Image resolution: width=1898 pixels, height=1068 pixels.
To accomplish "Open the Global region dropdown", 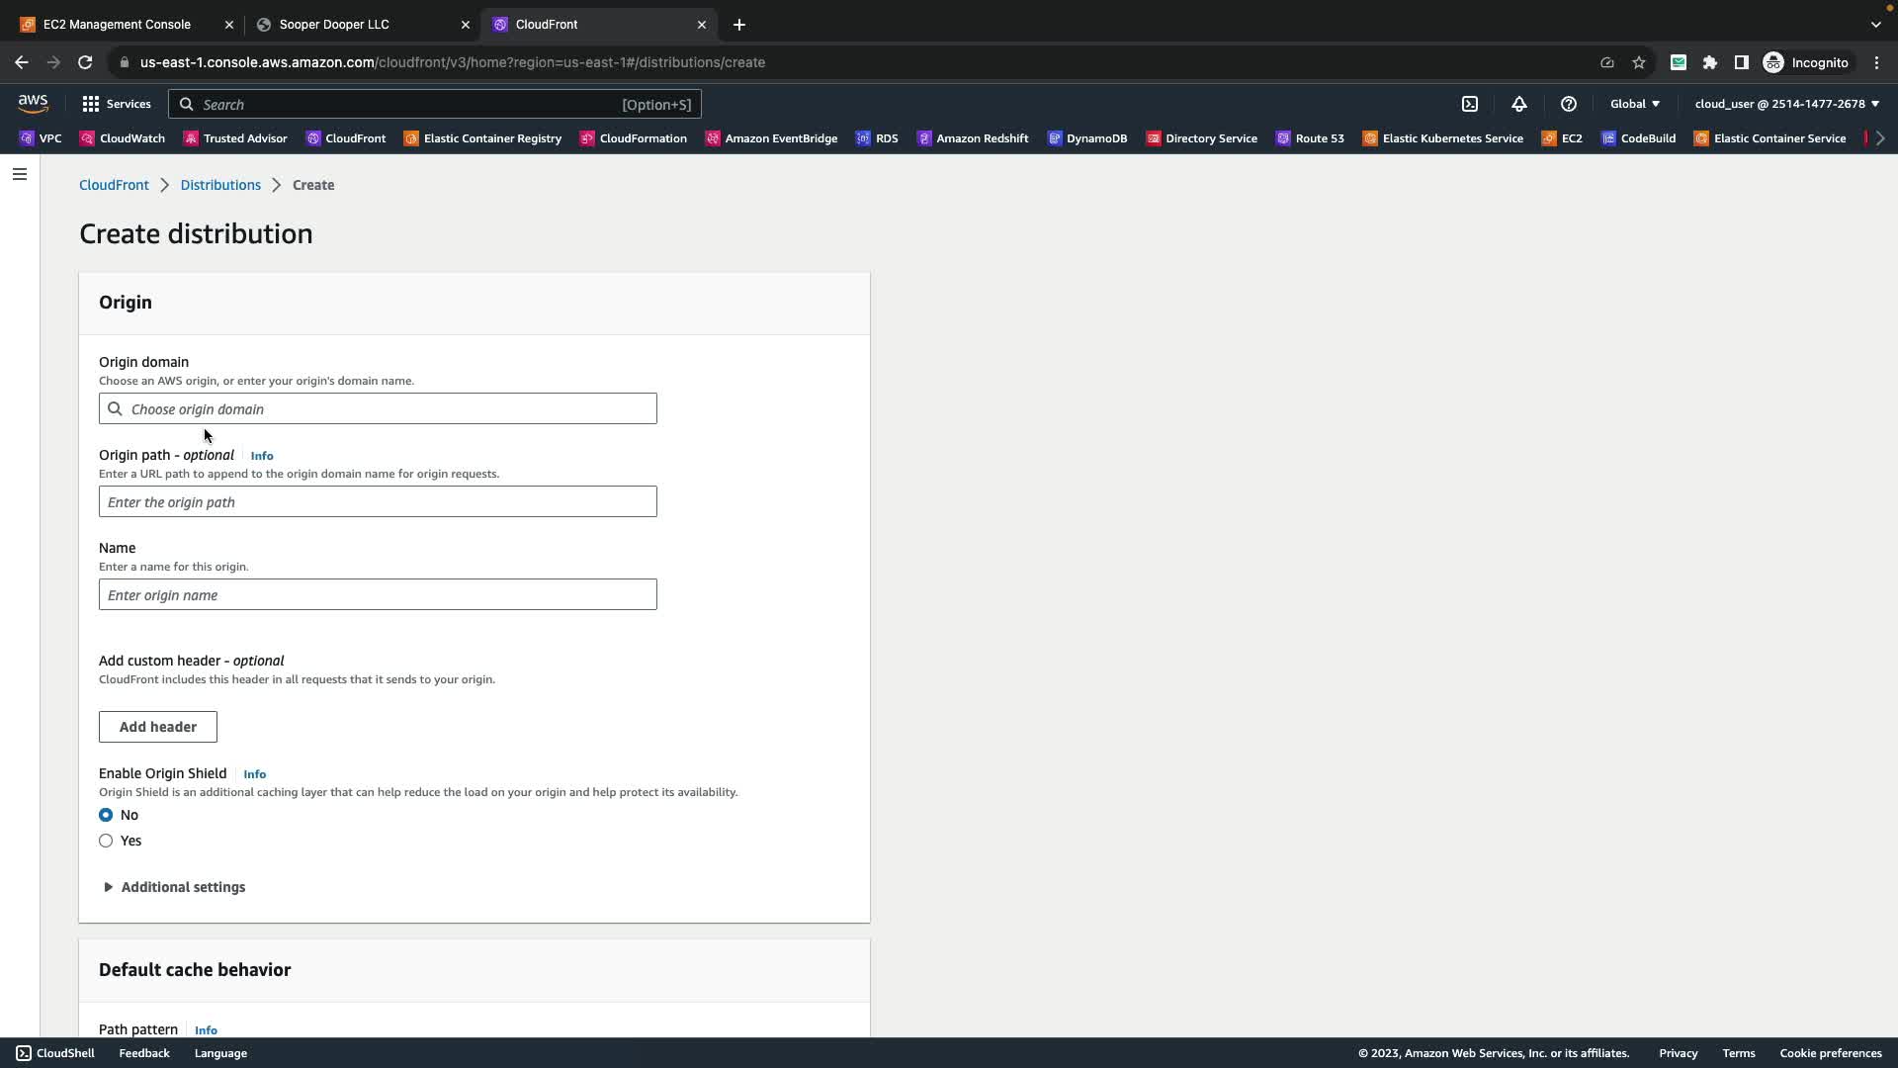I will pyautogui.click(x=1634, y=104).
